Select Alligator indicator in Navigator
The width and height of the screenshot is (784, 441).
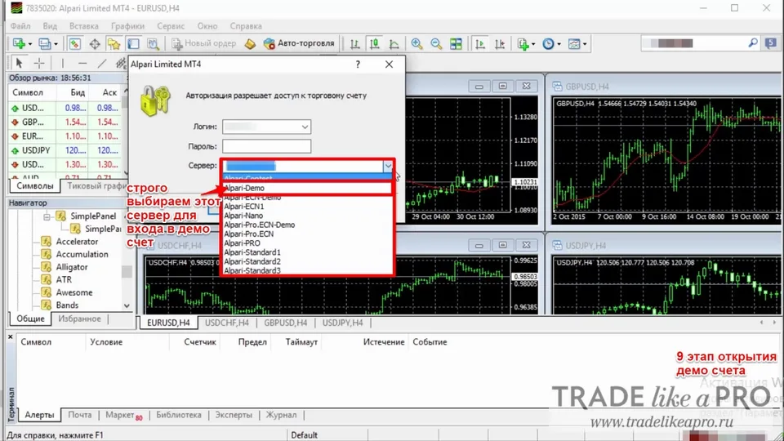coord(72,267)
